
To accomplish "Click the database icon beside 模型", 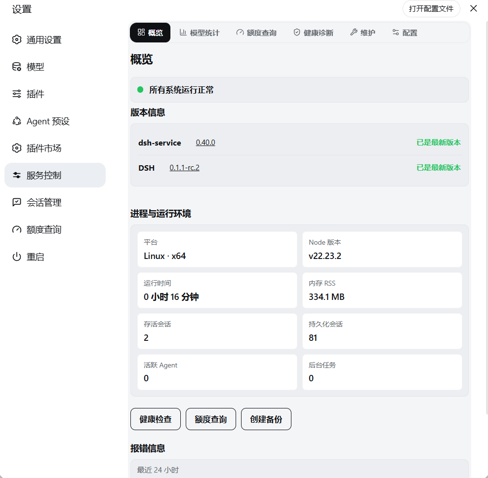I will coord(17,67).
